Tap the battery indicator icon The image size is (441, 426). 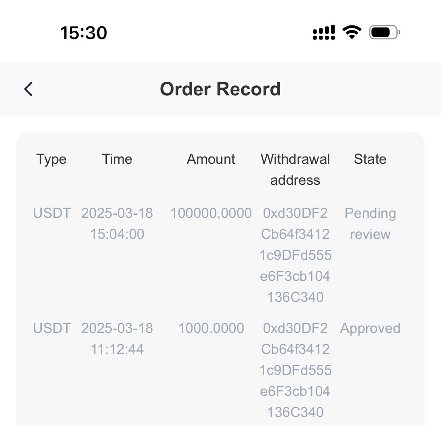tap(384, 32)
